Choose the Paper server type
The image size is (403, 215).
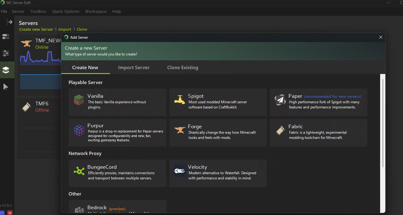click(319, 102)
